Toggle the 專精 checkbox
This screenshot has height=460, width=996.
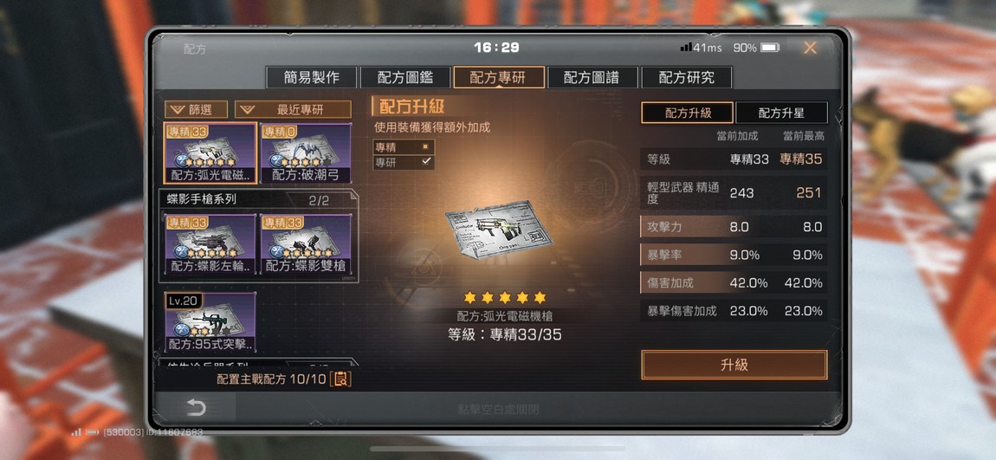point(425,146)
